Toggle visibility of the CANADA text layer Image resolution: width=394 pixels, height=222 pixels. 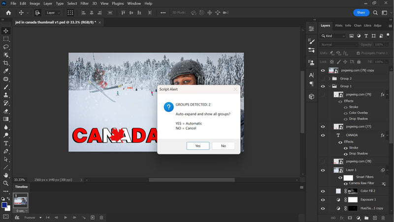tap(323, 135)
